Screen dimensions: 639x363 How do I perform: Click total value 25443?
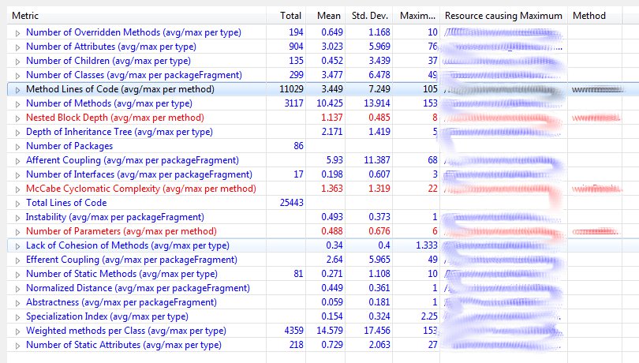click(x=291, y=203)
